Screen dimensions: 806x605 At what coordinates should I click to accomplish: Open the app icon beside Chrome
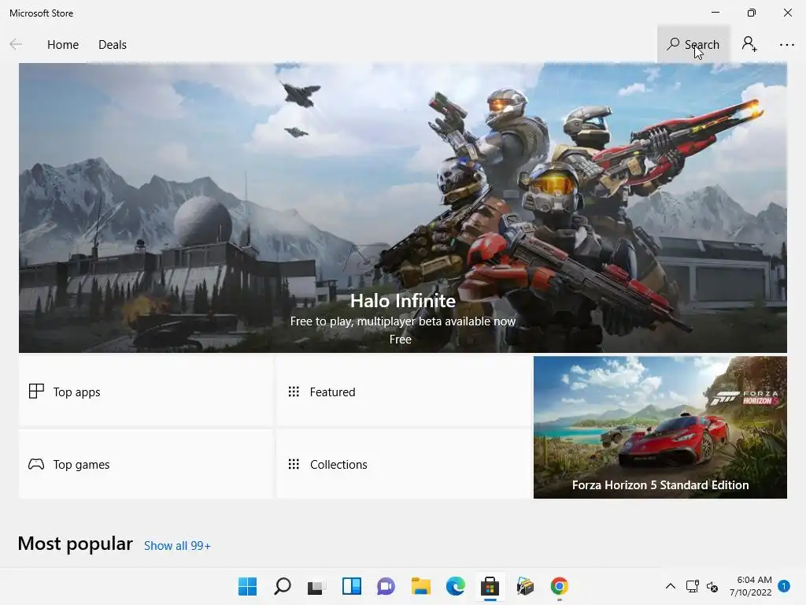[525, 586]
